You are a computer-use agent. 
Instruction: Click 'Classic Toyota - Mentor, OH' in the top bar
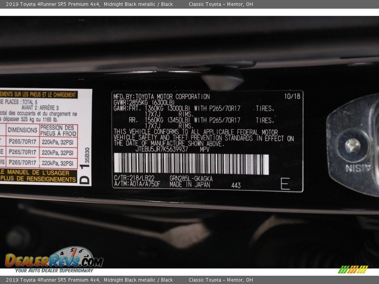pyautogui.click(x=221, y=4)
